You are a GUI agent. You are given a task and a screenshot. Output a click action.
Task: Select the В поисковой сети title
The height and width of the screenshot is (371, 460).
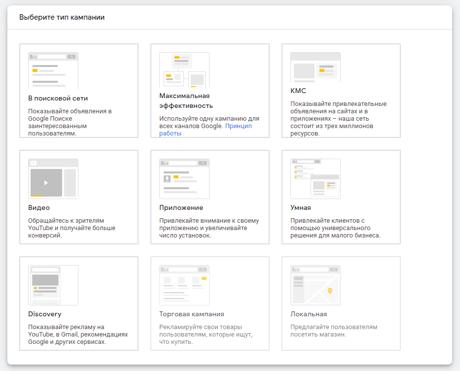click(58, 98)
